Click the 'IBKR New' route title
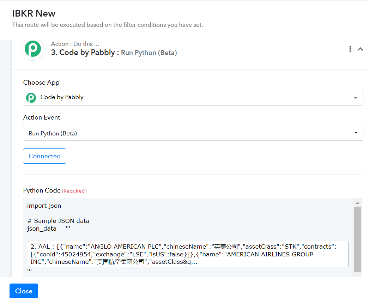This screenshot has height=298, width=369. [x=34, y=14]
